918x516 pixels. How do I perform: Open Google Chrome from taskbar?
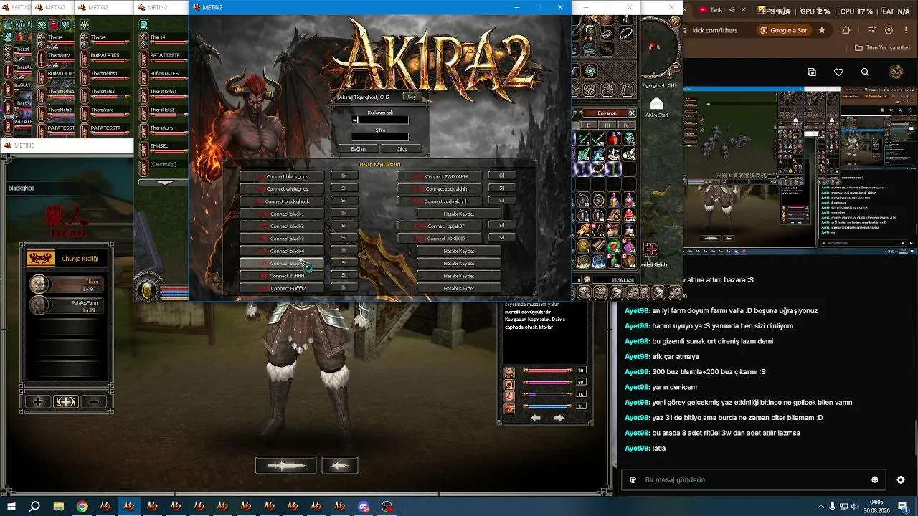tap(82, 507)
